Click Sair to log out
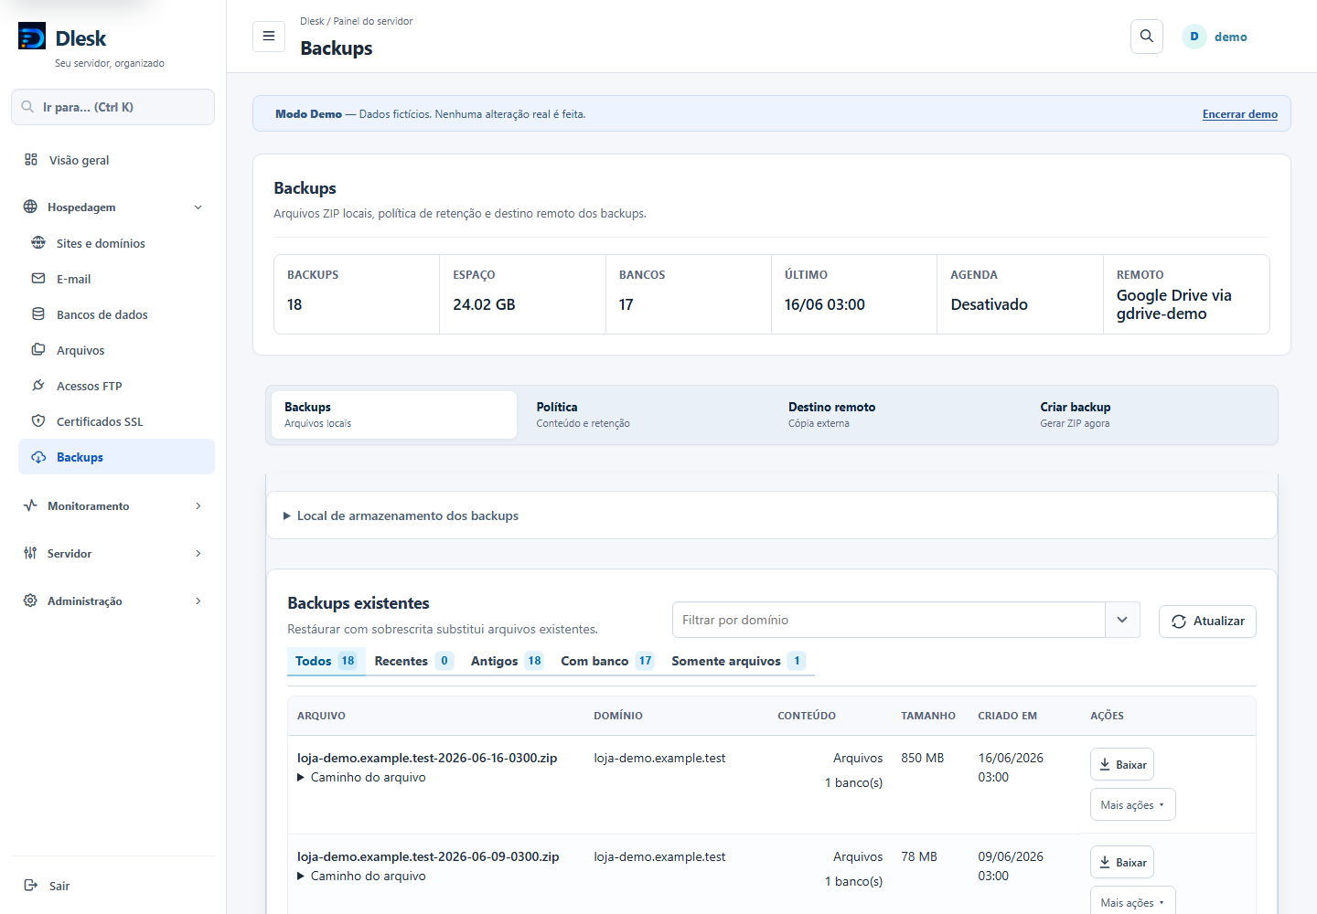Viewport: 1317px width, 914px height. [112, 886]
